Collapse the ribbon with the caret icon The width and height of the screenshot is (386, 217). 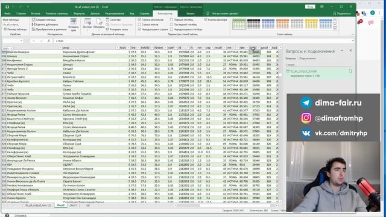click(x=352, y=34)
